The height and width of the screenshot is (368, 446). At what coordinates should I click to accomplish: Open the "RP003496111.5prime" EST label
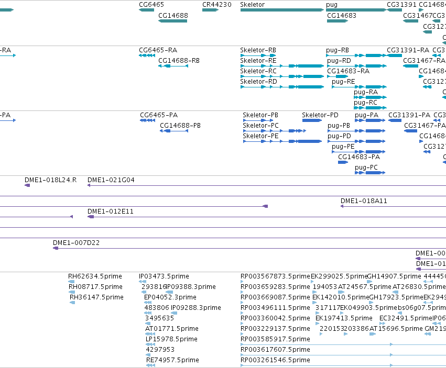[x=275, y=308]
